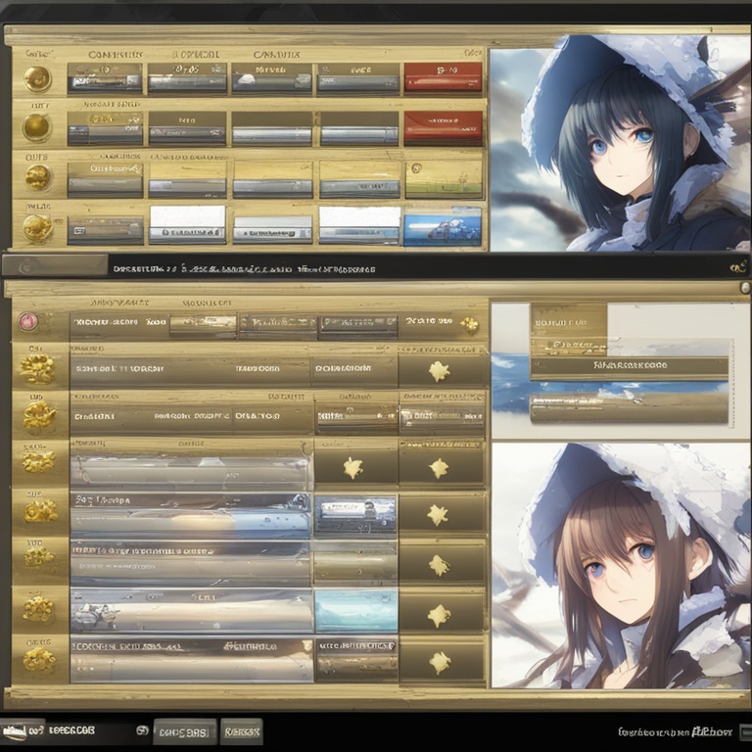
Task: Click the gray button at the left end of the dark middle bar
Action: (x=55, y=265)
